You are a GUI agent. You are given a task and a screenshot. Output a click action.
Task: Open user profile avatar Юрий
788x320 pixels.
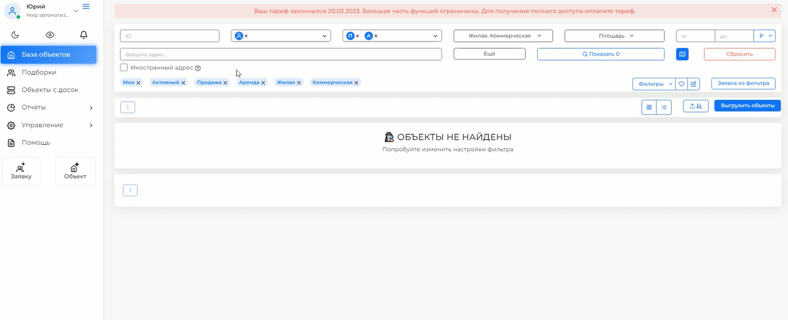pyautogui.click(x=12, y=11)
